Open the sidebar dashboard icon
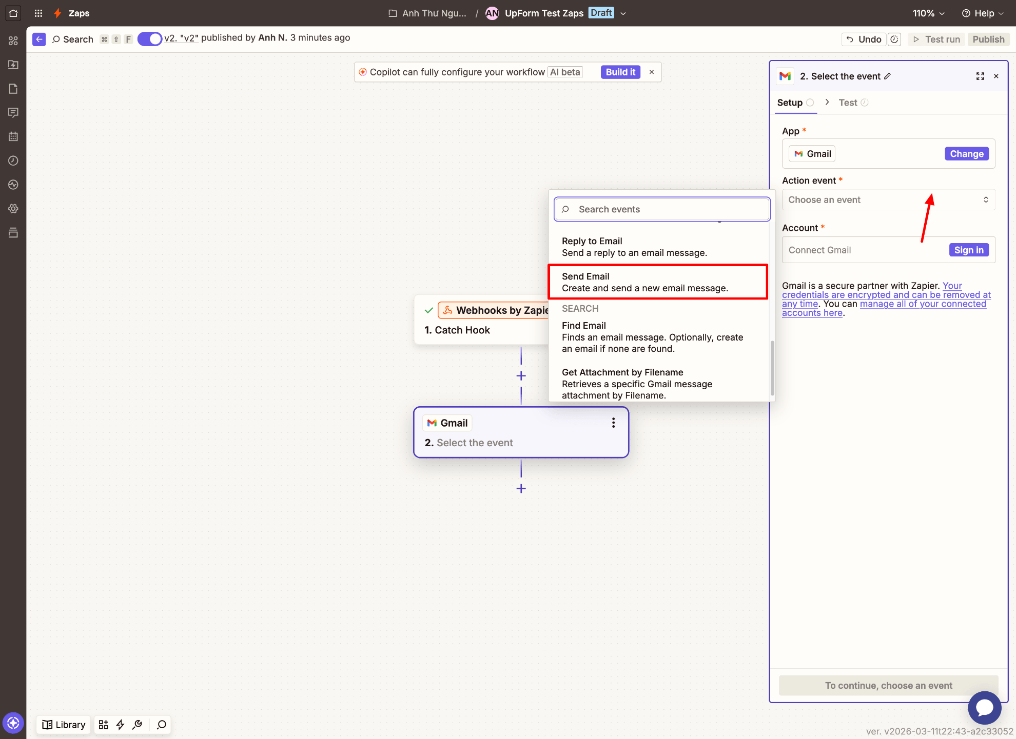Screen dimensions: 1016x739 tap(13, 41)
